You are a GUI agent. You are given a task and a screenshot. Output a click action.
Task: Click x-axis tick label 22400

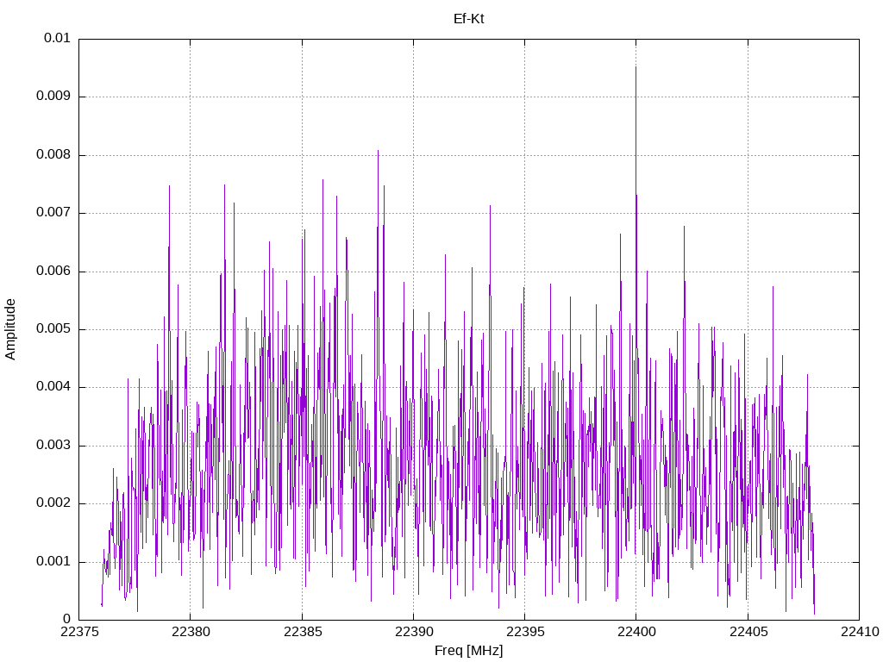point(636,632)
